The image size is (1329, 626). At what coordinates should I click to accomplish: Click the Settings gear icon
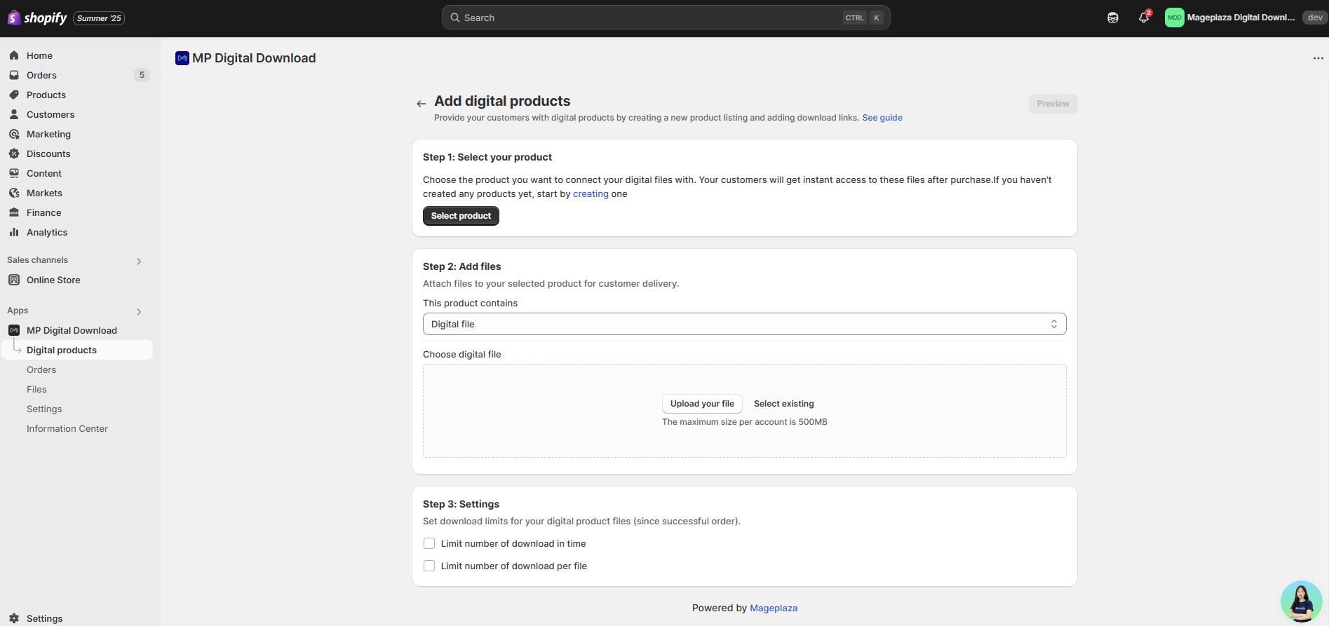[x=14, y=618]
